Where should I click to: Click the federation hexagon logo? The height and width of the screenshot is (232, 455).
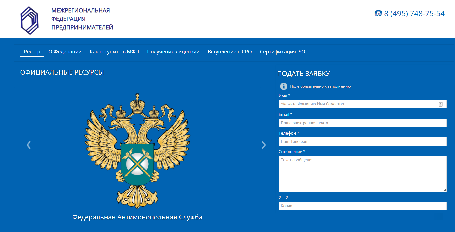30,20
